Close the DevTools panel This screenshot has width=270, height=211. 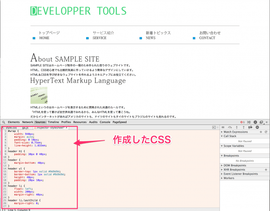(x=267, y=122)
